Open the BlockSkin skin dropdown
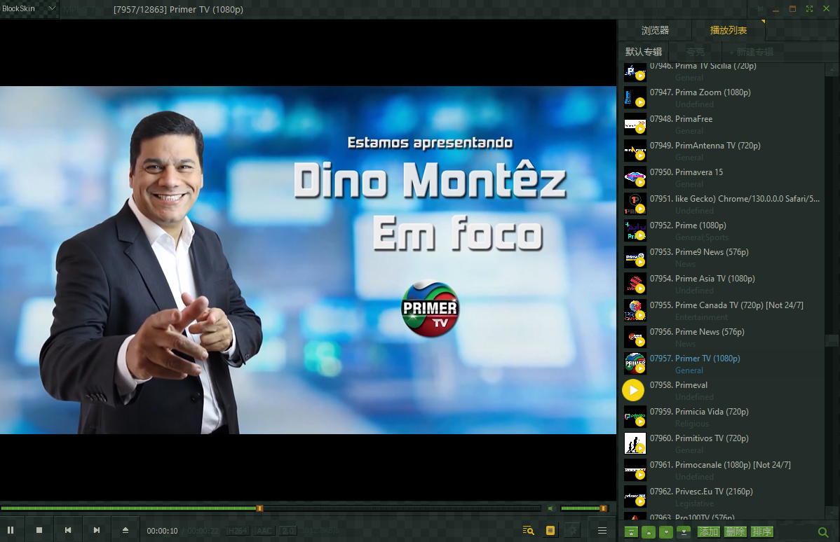 (x=29, y=8)
